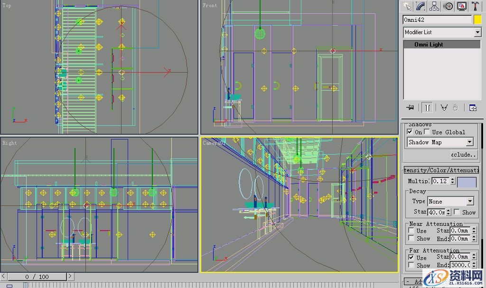Open the Display panel

(x=462, y=6)
